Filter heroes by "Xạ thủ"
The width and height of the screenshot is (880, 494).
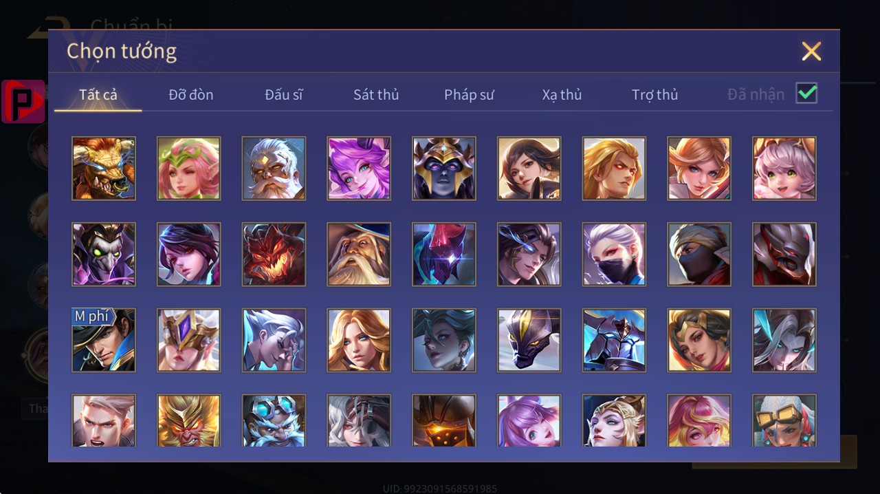tap(562, 95)
